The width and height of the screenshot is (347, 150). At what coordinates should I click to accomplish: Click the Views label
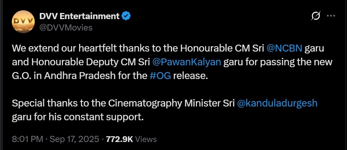[x=146, y=139]
